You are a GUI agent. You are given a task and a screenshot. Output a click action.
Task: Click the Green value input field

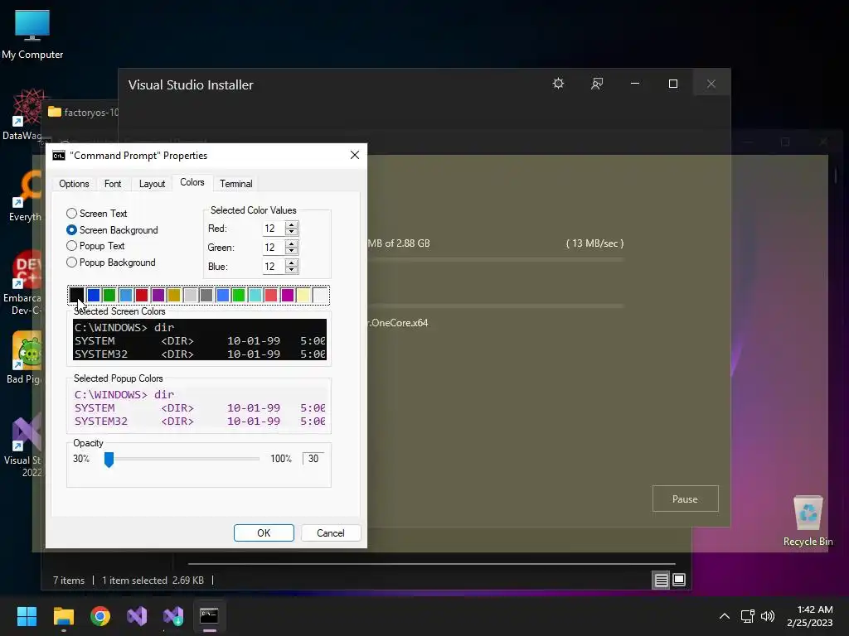coord(274,247)
